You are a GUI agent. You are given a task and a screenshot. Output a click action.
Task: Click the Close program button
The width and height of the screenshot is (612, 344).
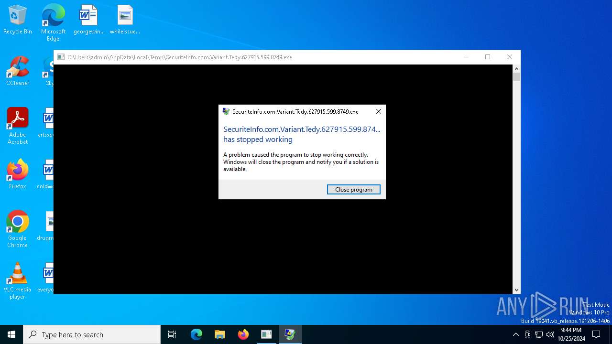[353, 190]
